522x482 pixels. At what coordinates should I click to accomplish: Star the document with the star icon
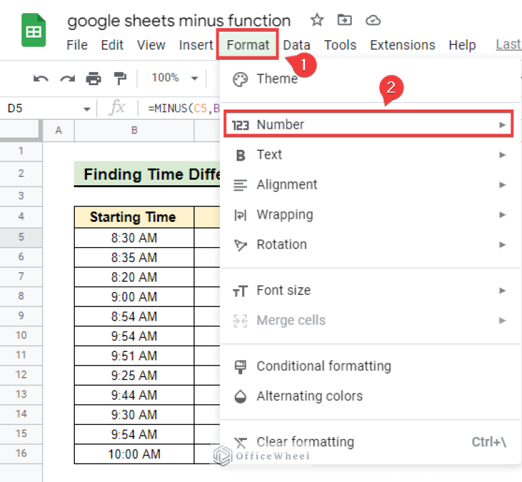[316, 20]
